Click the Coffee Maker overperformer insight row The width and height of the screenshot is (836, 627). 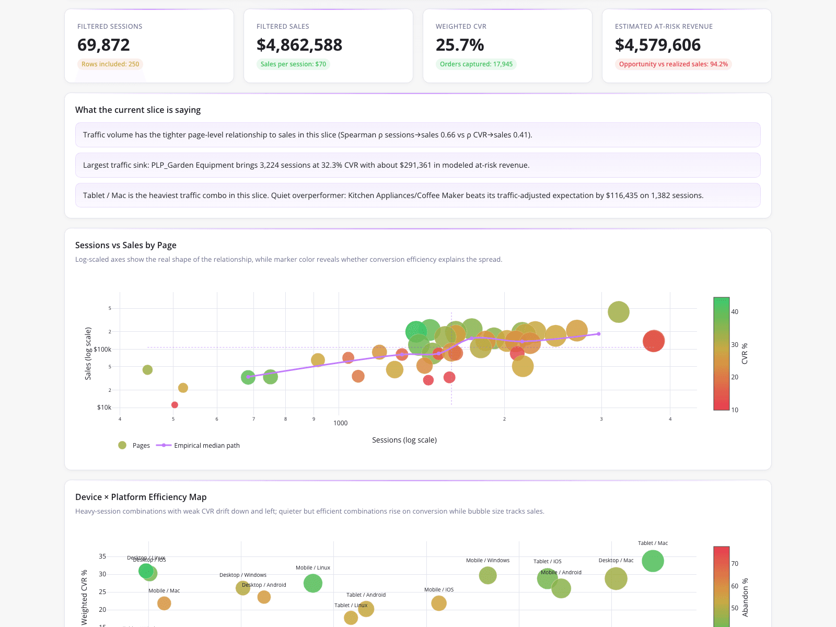[418, 195]
